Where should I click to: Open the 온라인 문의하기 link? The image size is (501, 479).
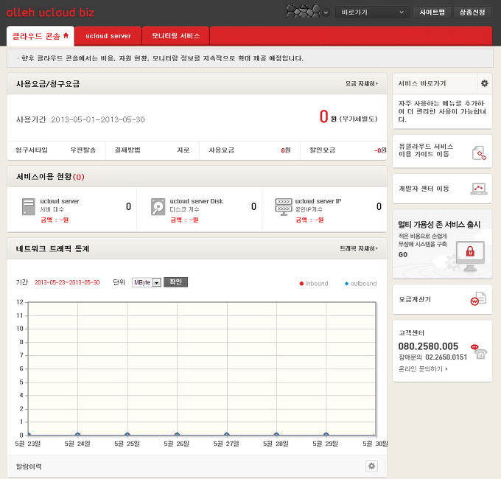pos(423,369)
